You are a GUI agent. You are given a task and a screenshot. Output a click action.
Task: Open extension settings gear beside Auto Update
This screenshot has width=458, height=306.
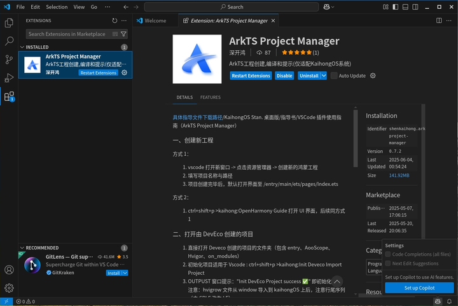[373, 76]
